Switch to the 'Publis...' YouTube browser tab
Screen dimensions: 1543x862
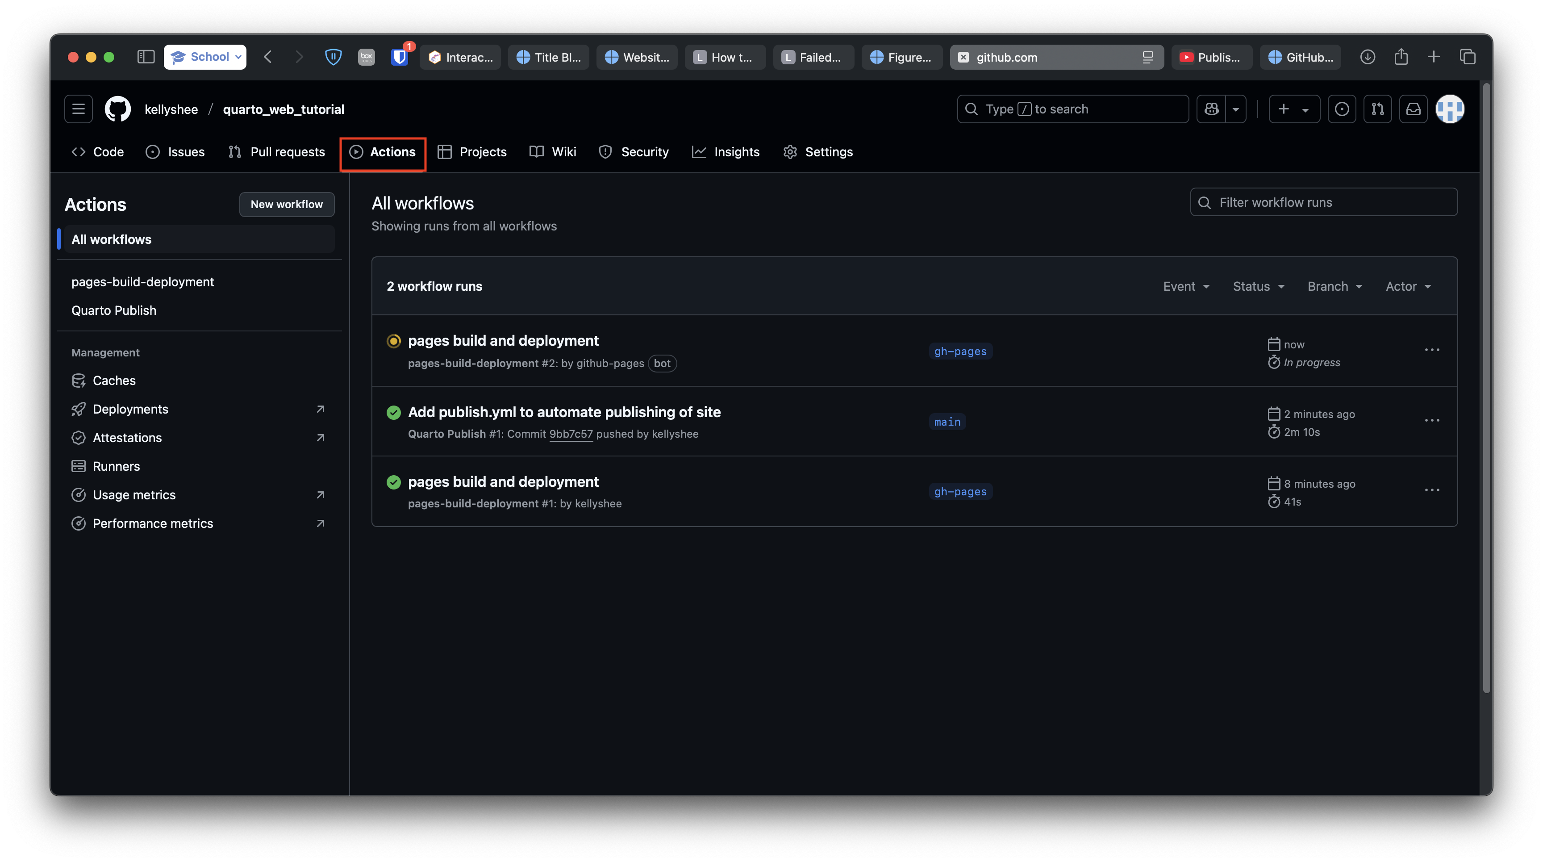(x=1212, y=57)
